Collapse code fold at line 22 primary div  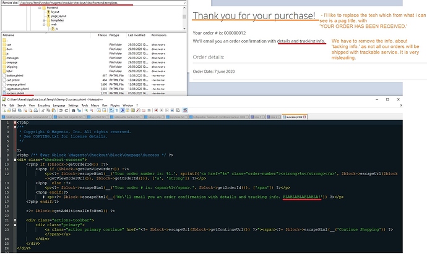point(15,225)
